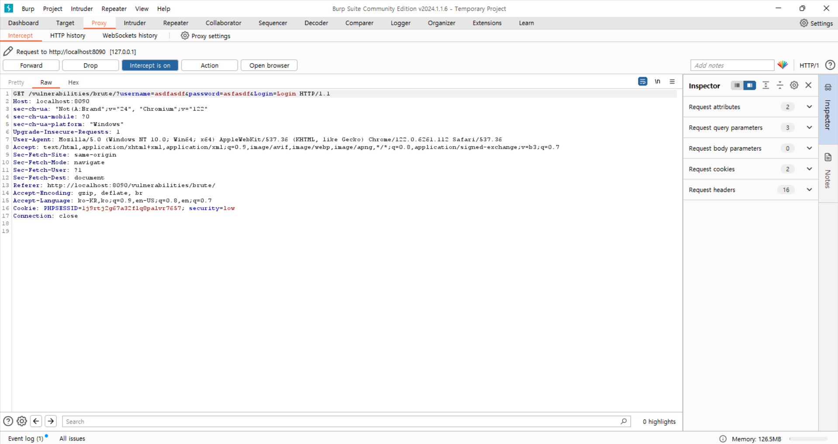Viewport: 838px width, 444px height.
Task: Open search settings gear at bottom left
Action: tap(21, 421)
